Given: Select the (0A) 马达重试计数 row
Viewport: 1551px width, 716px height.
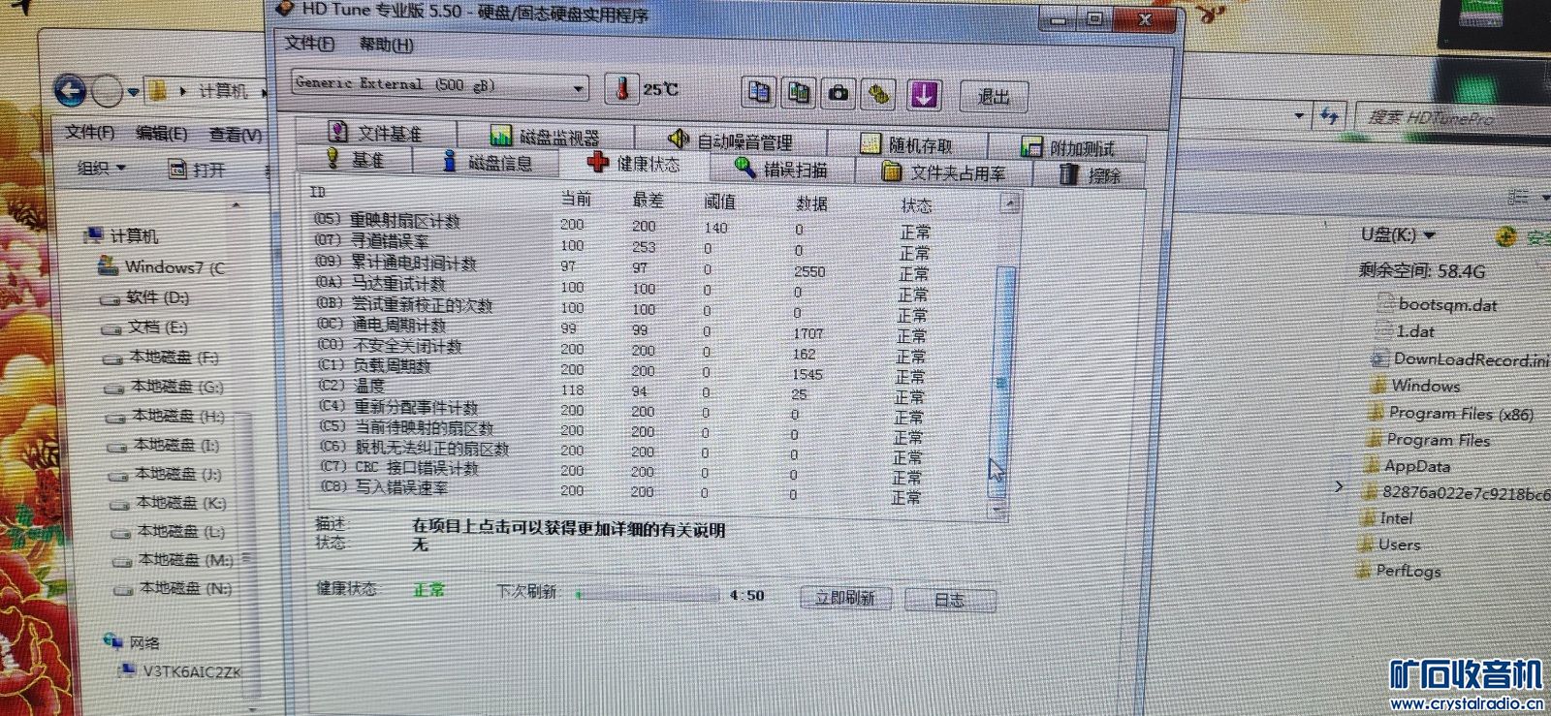Looking at the screenshot, I should pos(655,287).
